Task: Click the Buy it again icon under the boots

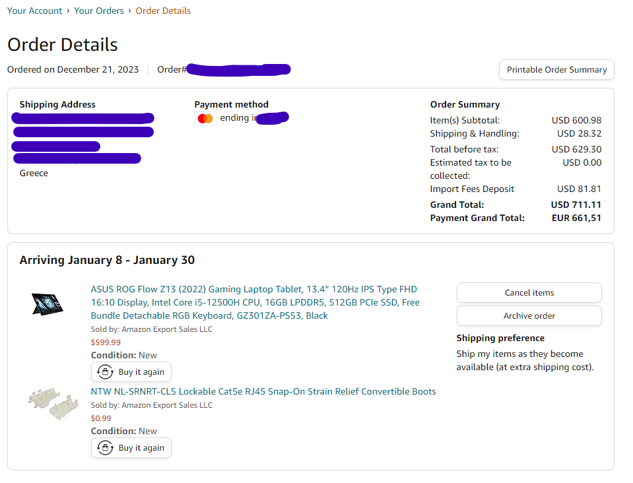Action: (x=104, y=448)
